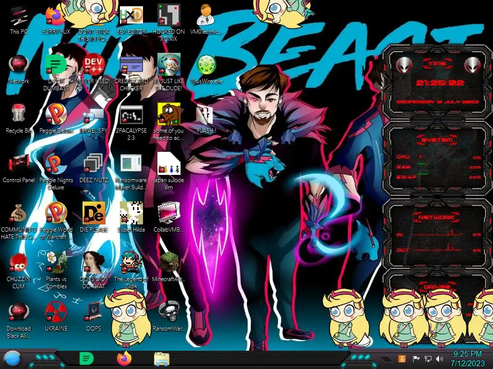Image resolution: width=493 pixels, height=369 pixels.
Task: Click the orange Java tray icon
Action: [x=402, y=358]
